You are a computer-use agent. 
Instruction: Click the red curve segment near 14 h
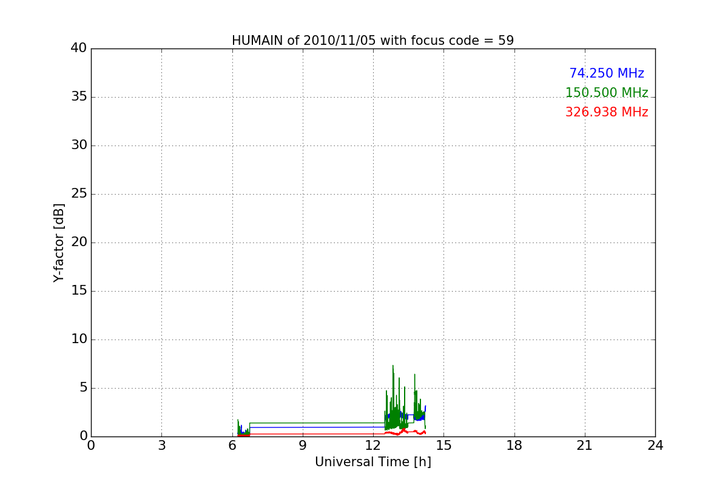click(419, 432)
